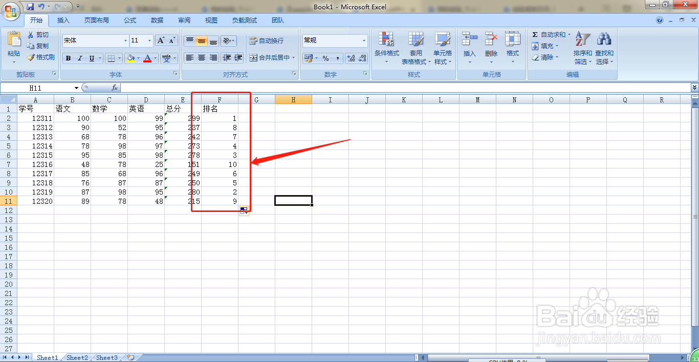Apply red font color A
The width and height of the screenshot is (699, 362).
click(147, 58)
